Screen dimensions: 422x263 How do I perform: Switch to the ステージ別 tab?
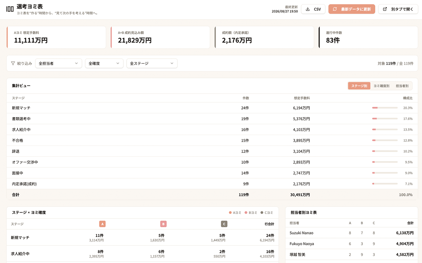point(359,86)
